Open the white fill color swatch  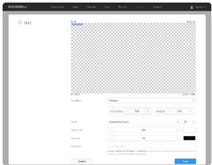coord(189,130)
